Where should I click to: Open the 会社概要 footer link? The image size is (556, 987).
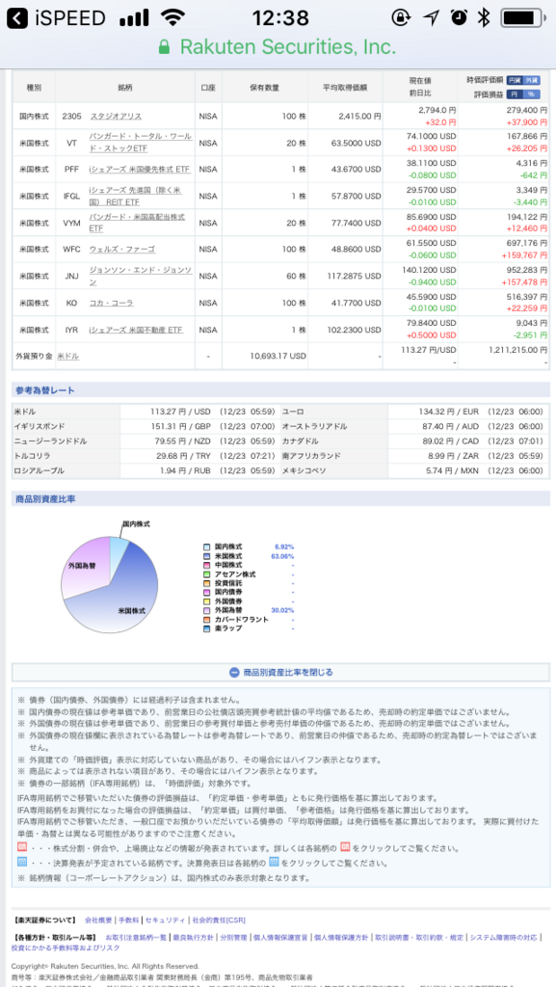point(98,920)
